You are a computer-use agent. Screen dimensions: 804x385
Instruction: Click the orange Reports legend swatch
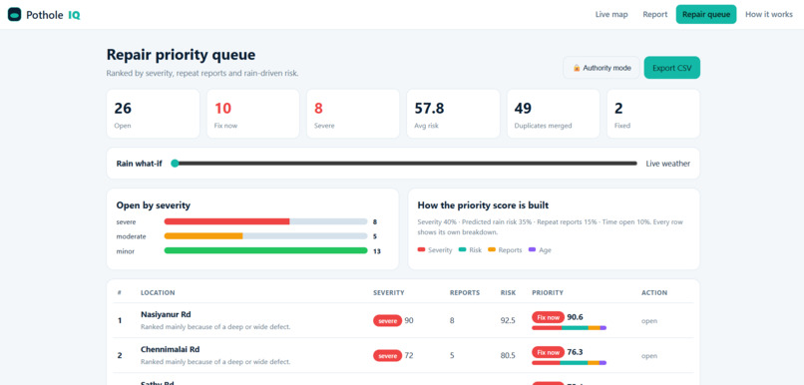tap(491, 249)
